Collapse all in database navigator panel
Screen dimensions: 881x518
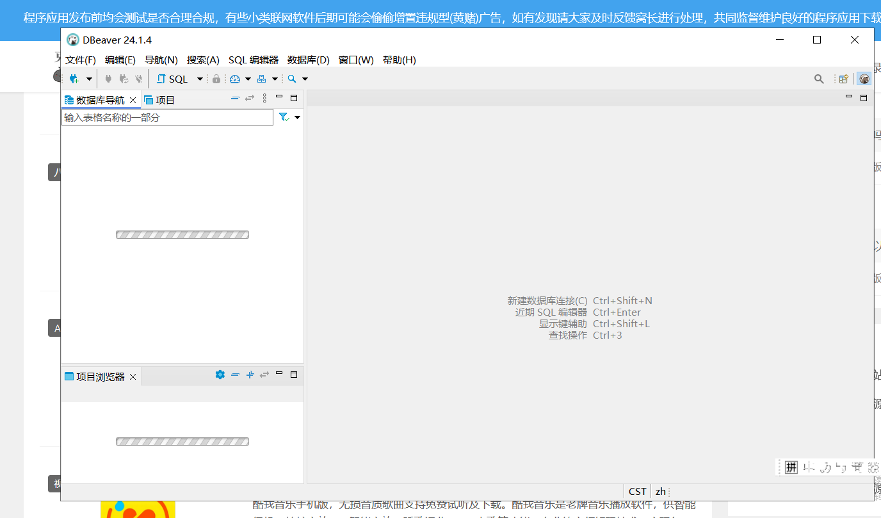pos(235,98)
